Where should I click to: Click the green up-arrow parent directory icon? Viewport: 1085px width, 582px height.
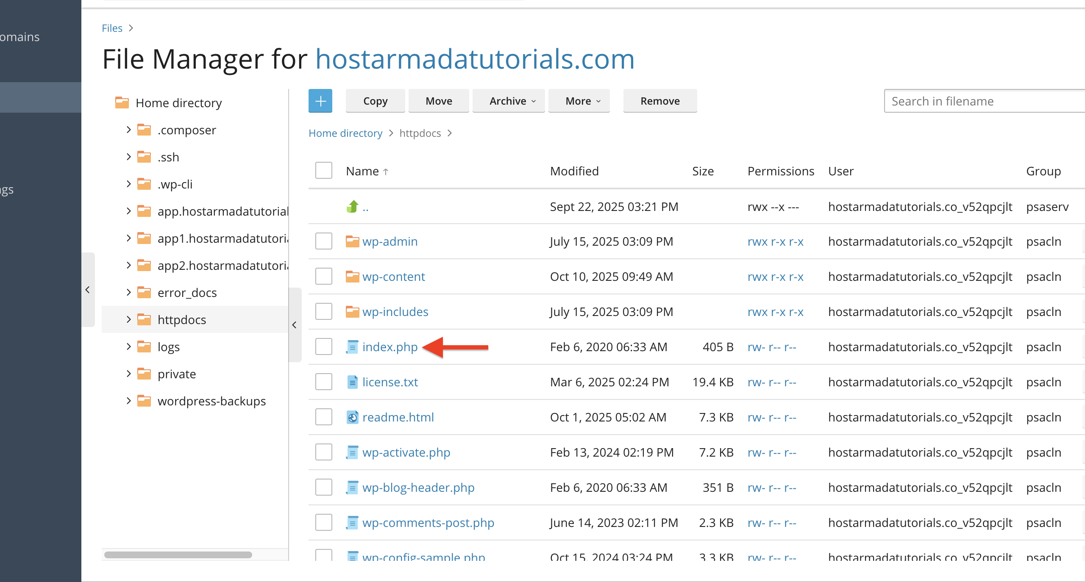(x=353, y=206)
